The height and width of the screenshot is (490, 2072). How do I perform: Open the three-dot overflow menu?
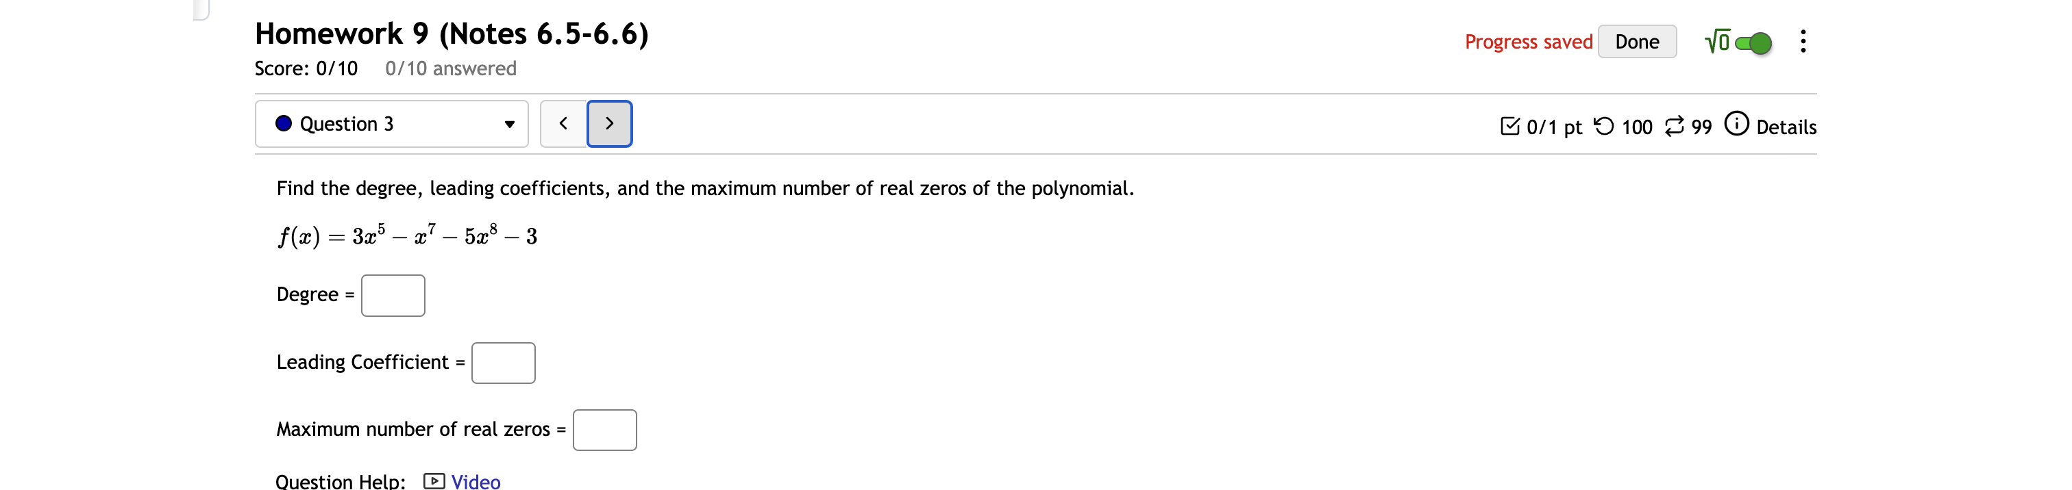1803,41
